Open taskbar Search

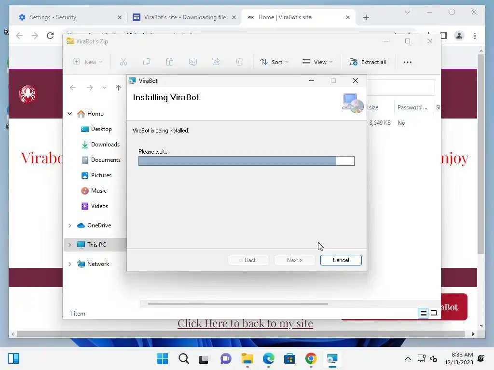[x=184, y=358]
